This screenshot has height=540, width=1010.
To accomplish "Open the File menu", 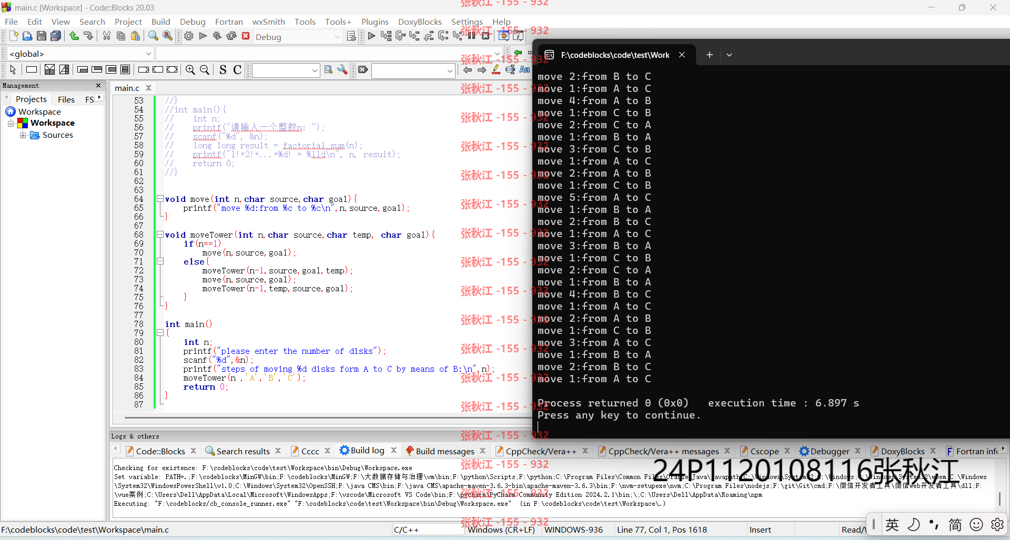I will tap(11, 22).
